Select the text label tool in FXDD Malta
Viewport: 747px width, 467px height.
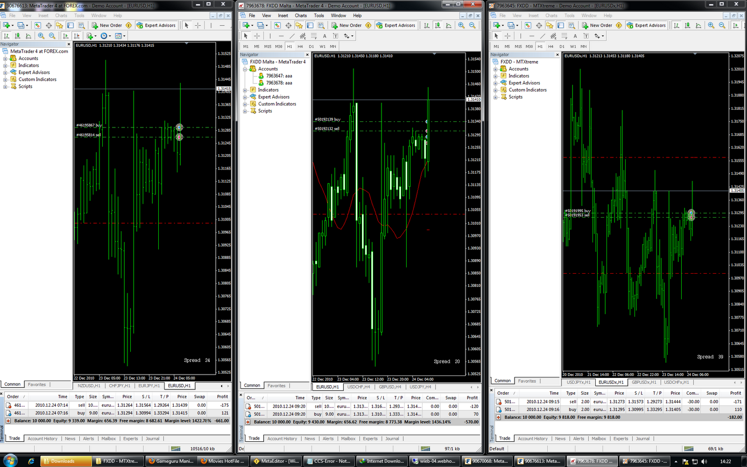335,36
